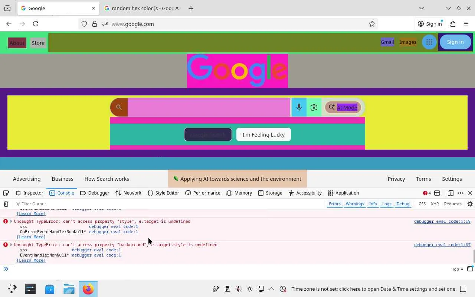The width and height of the screenshot is (475, 297).
Task: Open the Gmail link
Action: pos(387,42)
